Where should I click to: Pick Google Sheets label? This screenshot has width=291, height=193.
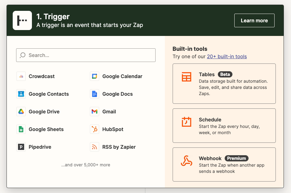click(x=46, y=129)
